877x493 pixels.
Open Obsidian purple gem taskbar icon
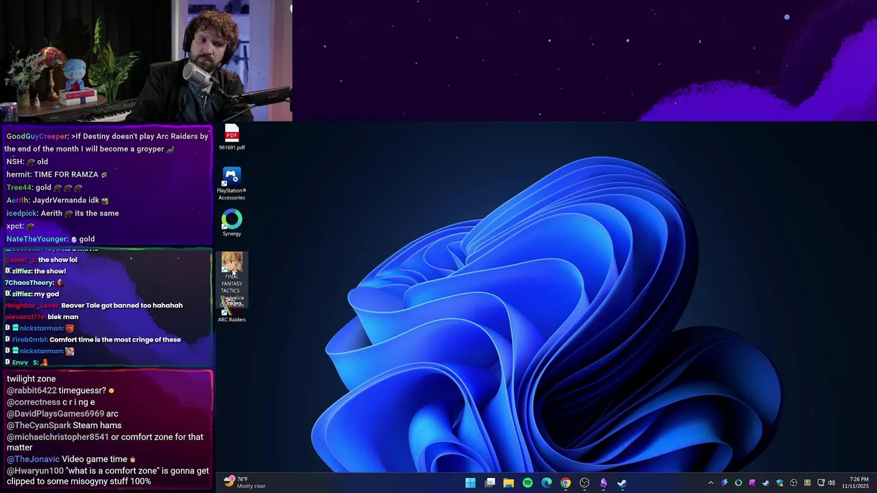tap(604, 483)
